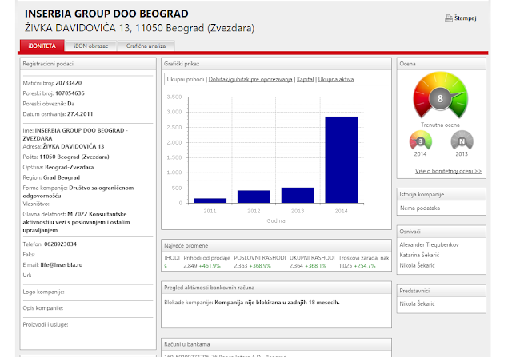Click the Predstavnici panel header
Viewport: 512px width, 357px height.
tap(441, 291)
